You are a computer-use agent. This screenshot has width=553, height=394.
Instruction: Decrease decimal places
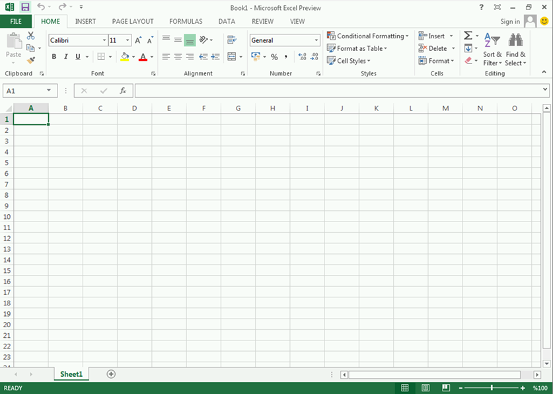[x=314, y=56]
